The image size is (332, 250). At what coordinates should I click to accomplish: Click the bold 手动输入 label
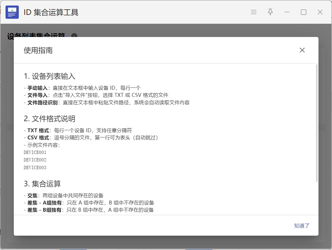pos(38,88)
